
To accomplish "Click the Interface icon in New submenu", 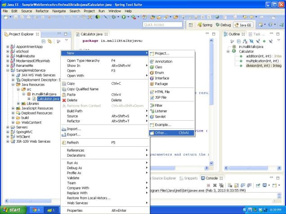I will tap(152, 78).
